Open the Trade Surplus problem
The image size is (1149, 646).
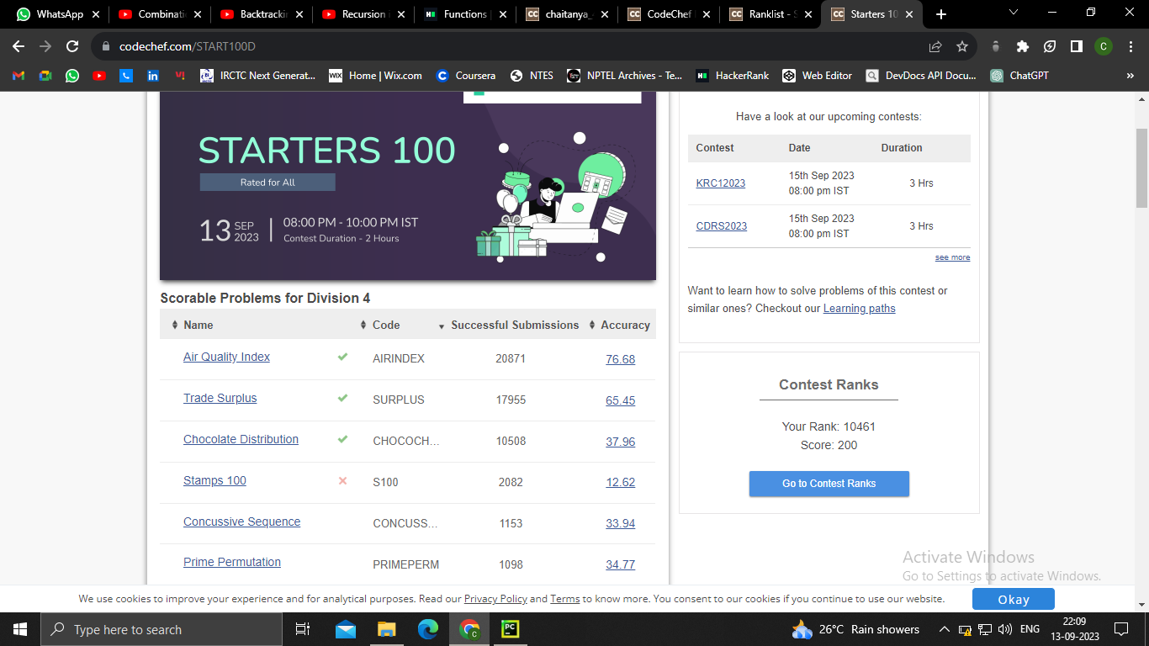[220, 398]
